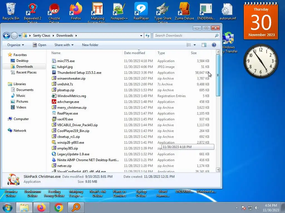Viewport: 285px width, 213px height.
Task: Select Downloads in Favorites
Action: [x=24, y=67]
